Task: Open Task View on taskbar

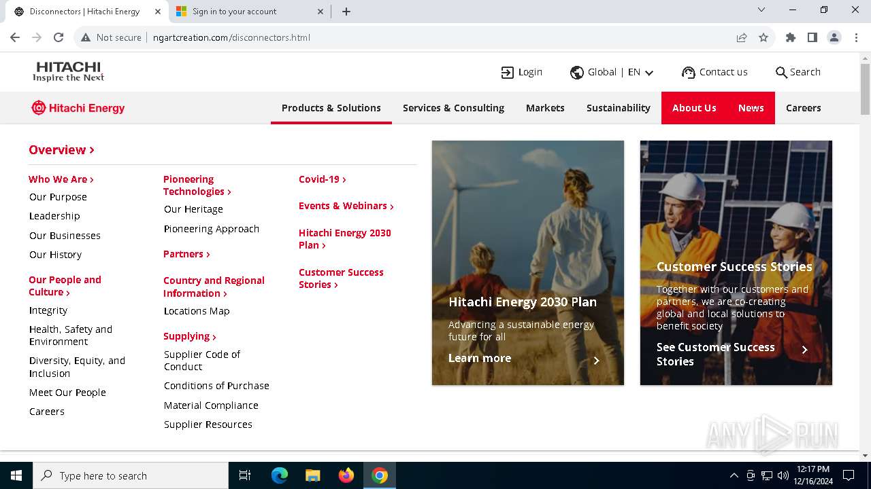Action: tap(245, 475)
